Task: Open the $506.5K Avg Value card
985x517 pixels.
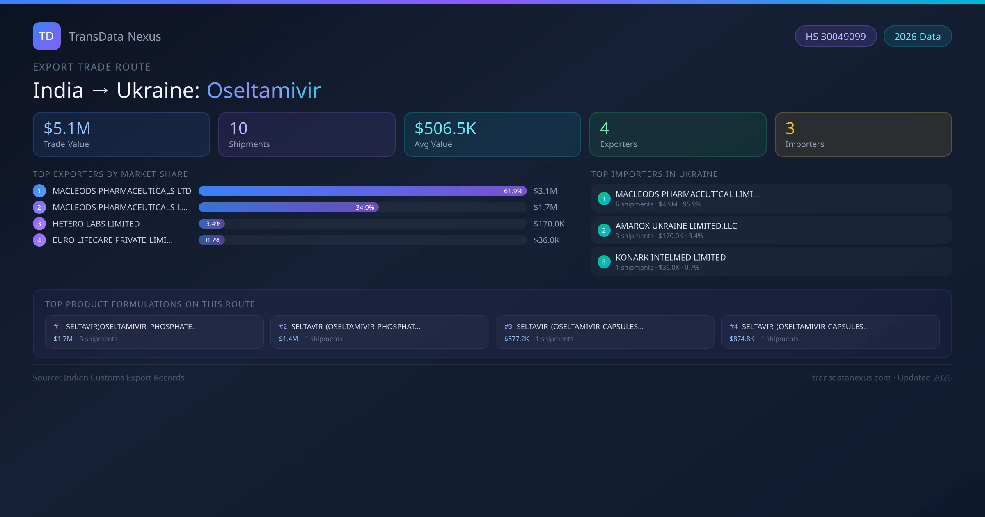Action: [x=492, y=134]
